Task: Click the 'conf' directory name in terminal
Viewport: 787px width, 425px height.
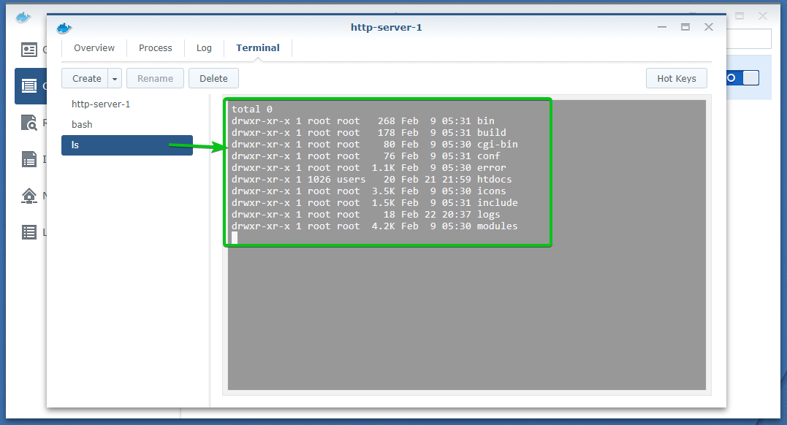Action: (488, 156)
